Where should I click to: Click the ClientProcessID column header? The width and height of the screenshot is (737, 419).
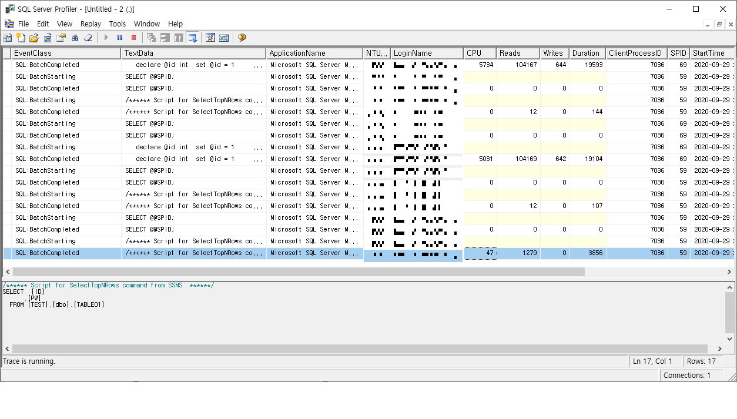637,53
